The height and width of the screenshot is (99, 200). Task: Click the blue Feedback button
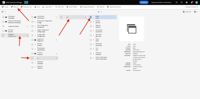[x=144, y=2]
